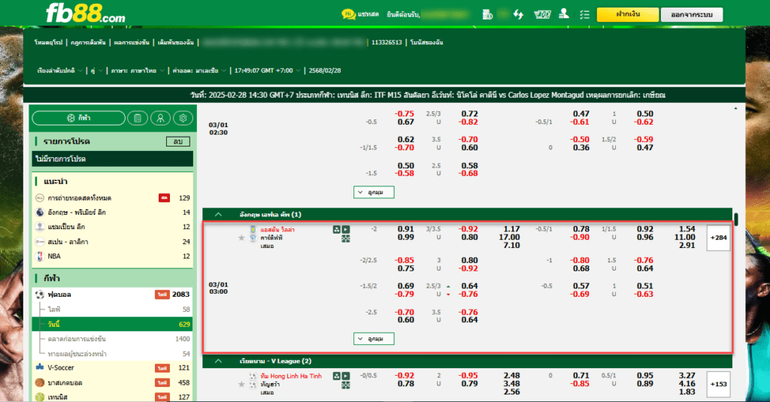Expand more lines under Aston Villa match
Screen dimensions: 770x402
(374, 339)
